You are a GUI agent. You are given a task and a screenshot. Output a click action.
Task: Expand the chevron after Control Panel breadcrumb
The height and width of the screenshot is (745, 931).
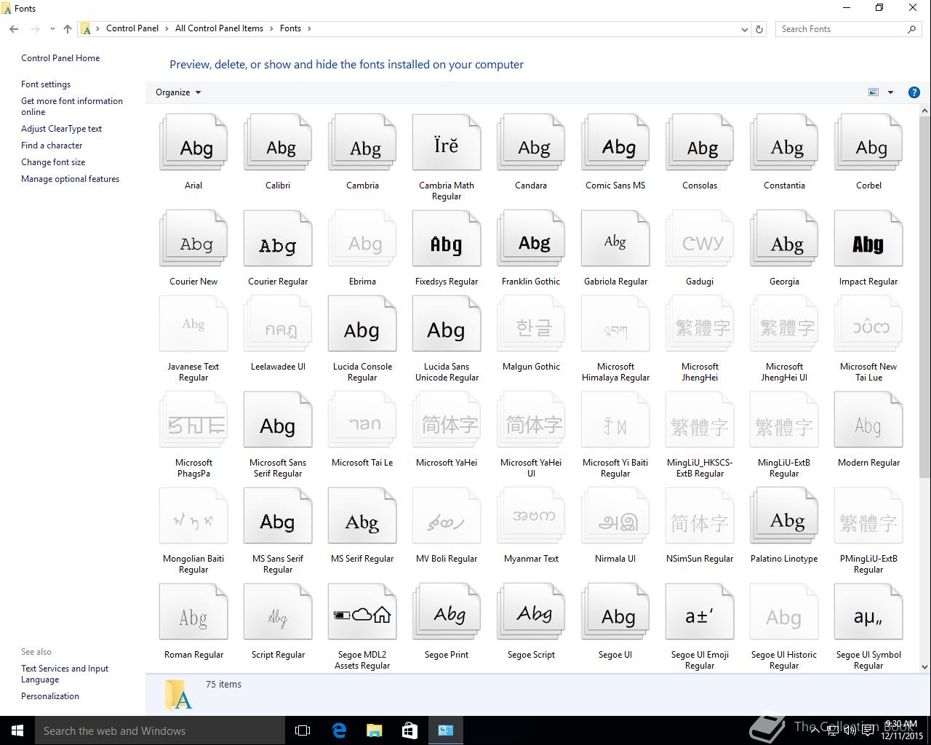pyautogui.click(x=167, y=28)
